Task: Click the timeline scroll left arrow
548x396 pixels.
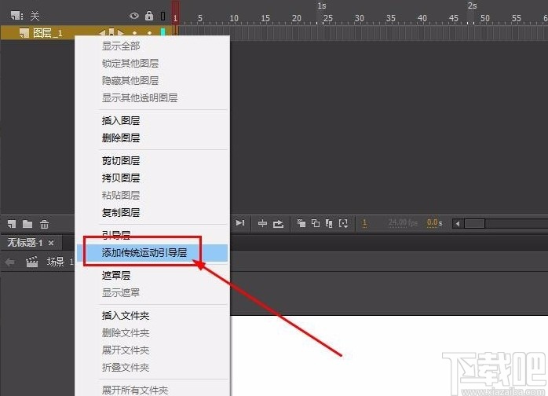Action: point(458,223)
